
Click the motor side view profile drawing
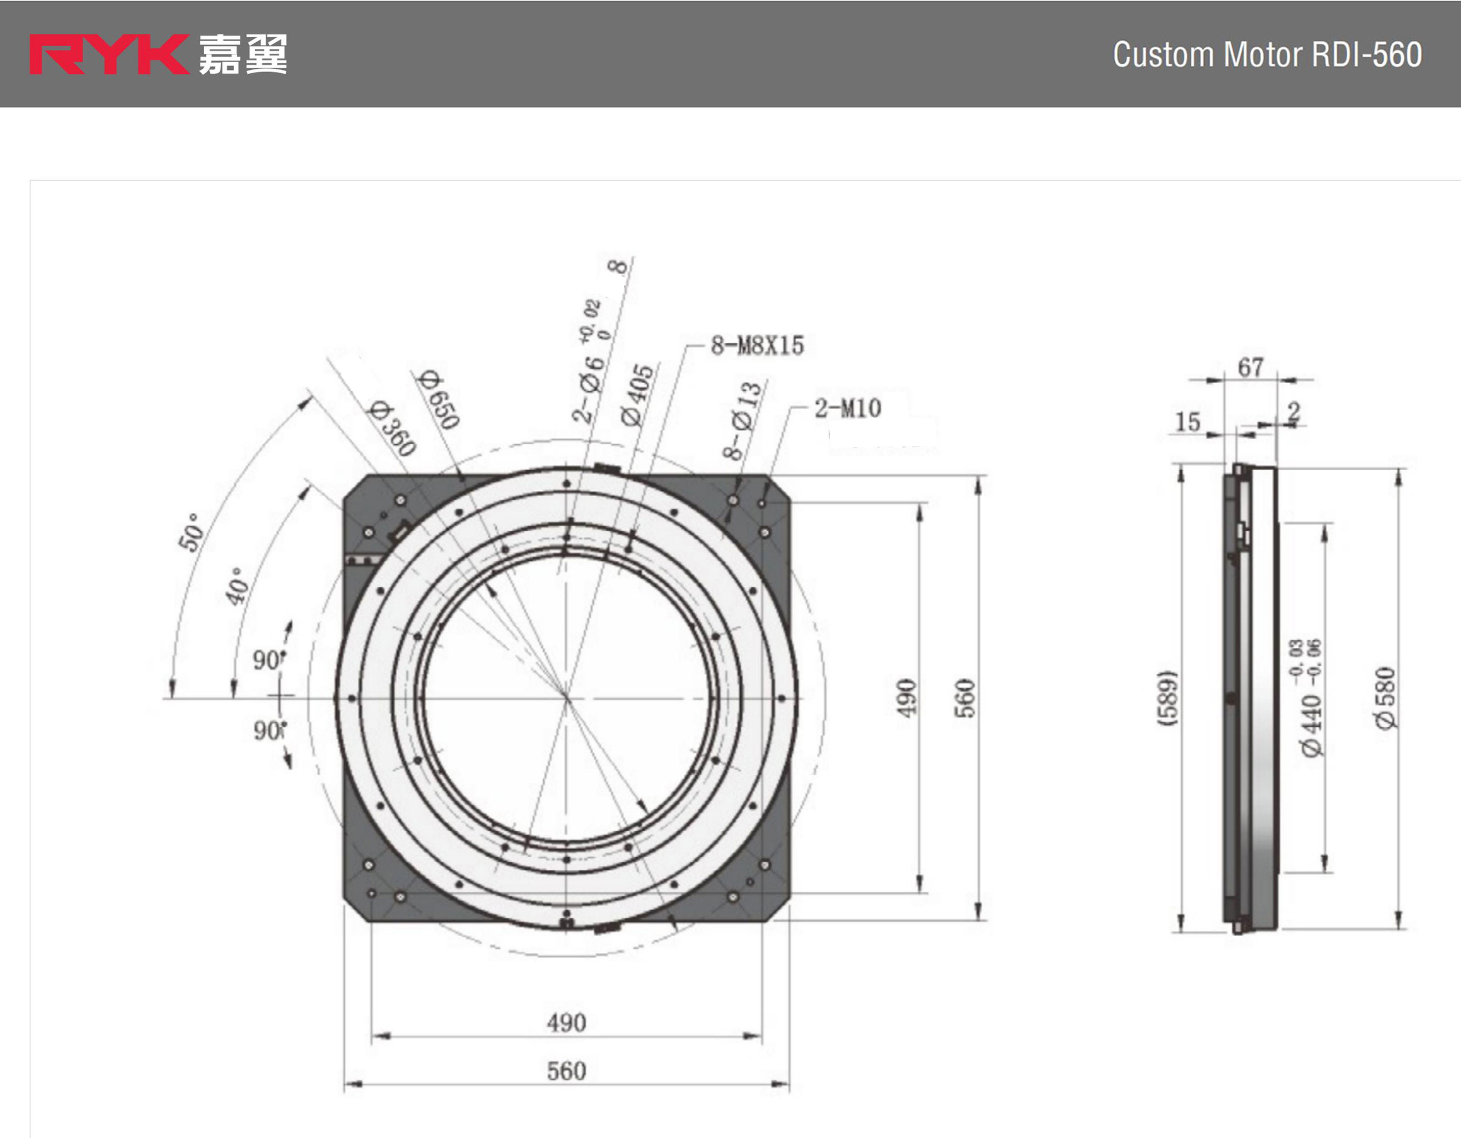1250,698
